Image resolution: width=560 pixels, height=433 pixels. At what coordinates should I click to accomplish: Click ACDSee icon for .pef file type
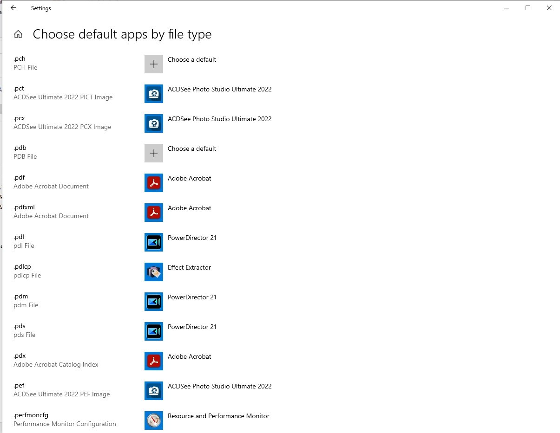coord(154,391)
